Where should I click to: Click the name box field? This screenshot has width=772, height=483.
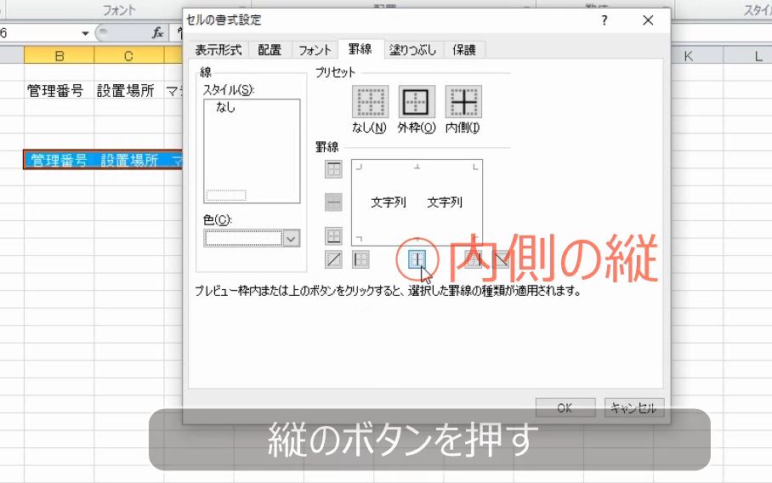click(x=39, y=33)
